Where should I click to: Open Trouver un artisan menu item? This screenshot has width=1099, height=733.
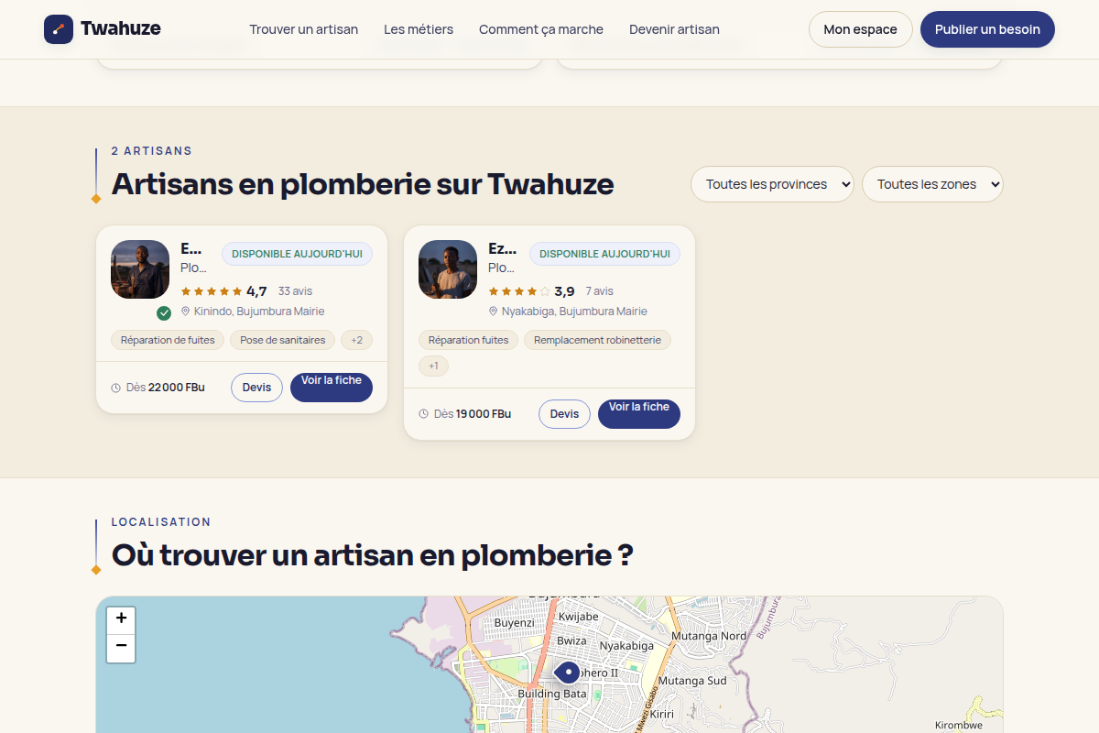tap(304, 29)
